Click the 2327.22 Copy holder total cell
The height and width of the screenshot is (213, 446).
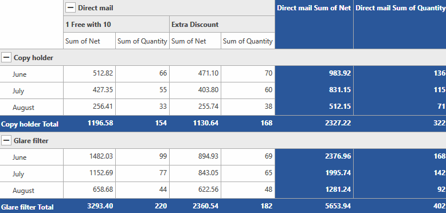click(314, 124)
